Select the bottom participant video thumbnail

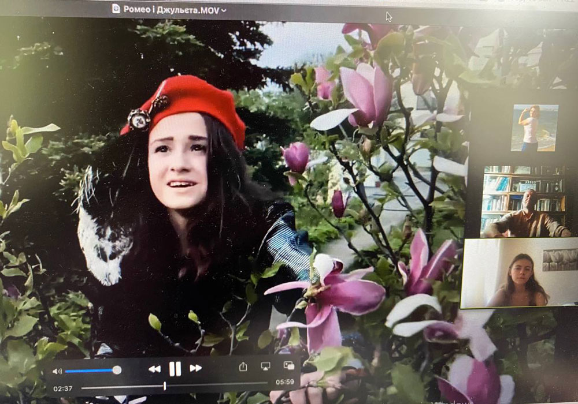(519, 272)
